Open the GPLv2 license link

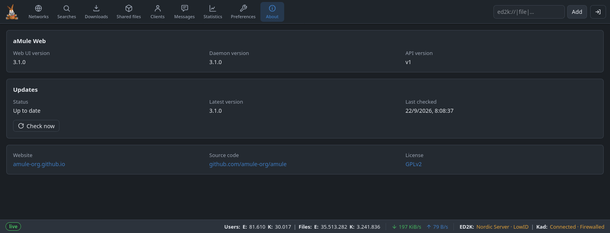click(413, 164)
